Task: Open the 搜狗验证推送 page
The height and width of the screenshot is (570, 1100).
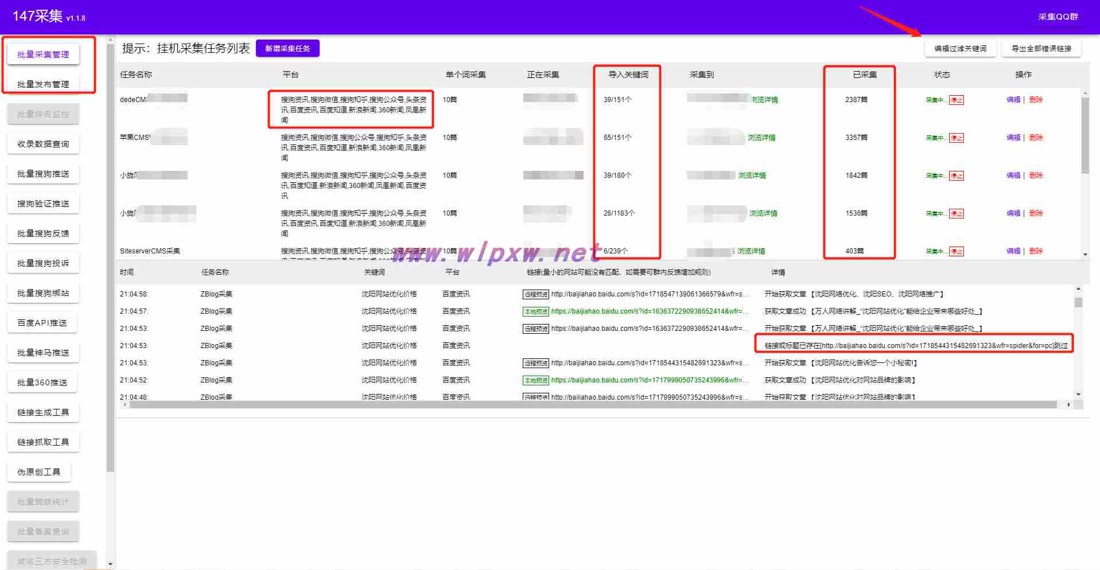Action: pyautogui.click(x=43, y=204)
